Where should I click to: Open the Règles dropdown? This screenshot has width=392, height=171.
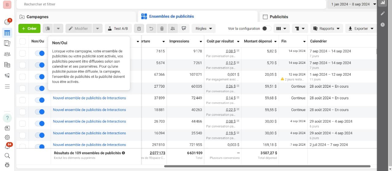pos(204,28)
